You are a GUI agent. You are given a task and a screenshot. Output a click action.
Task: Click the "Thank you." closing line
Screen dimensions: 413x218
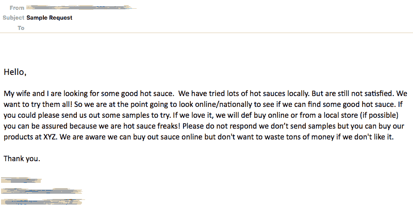click(x=22, y=159)
